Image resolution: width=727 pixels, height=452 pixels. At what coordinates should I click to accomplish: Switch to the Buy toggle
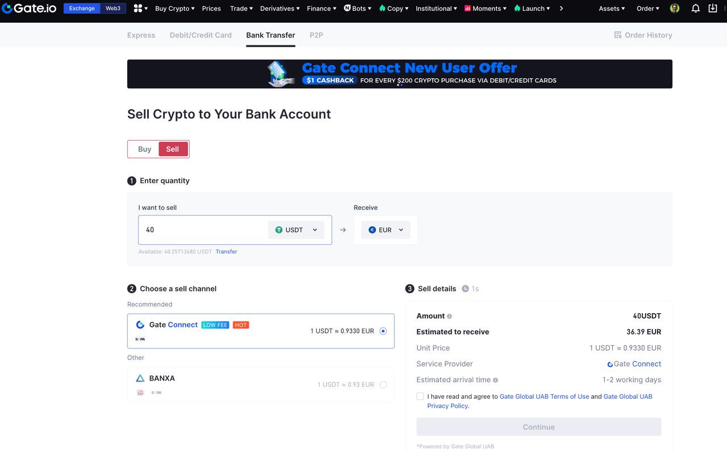pos(145,149)
